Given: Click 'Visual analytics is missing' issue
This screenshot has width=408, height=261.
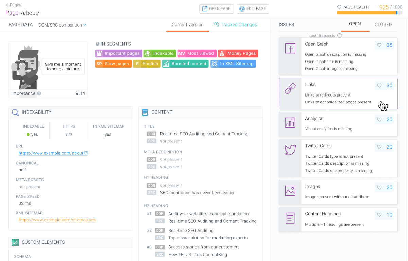Looking at the screenshot, I should click(x=328, y=129).
